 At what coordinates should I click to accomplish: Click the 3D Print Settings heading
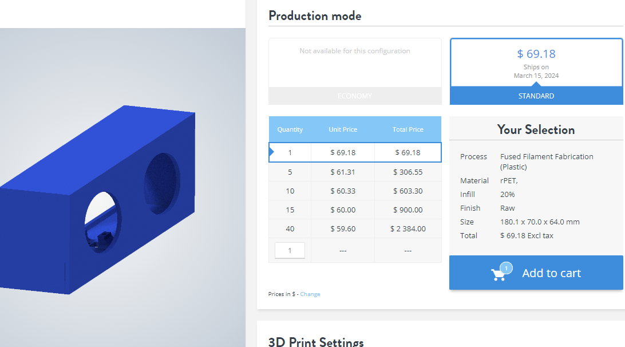pos(316,341)
